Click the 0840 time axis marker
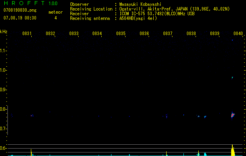Screen dimensions: 246x156 coord(238,34)
